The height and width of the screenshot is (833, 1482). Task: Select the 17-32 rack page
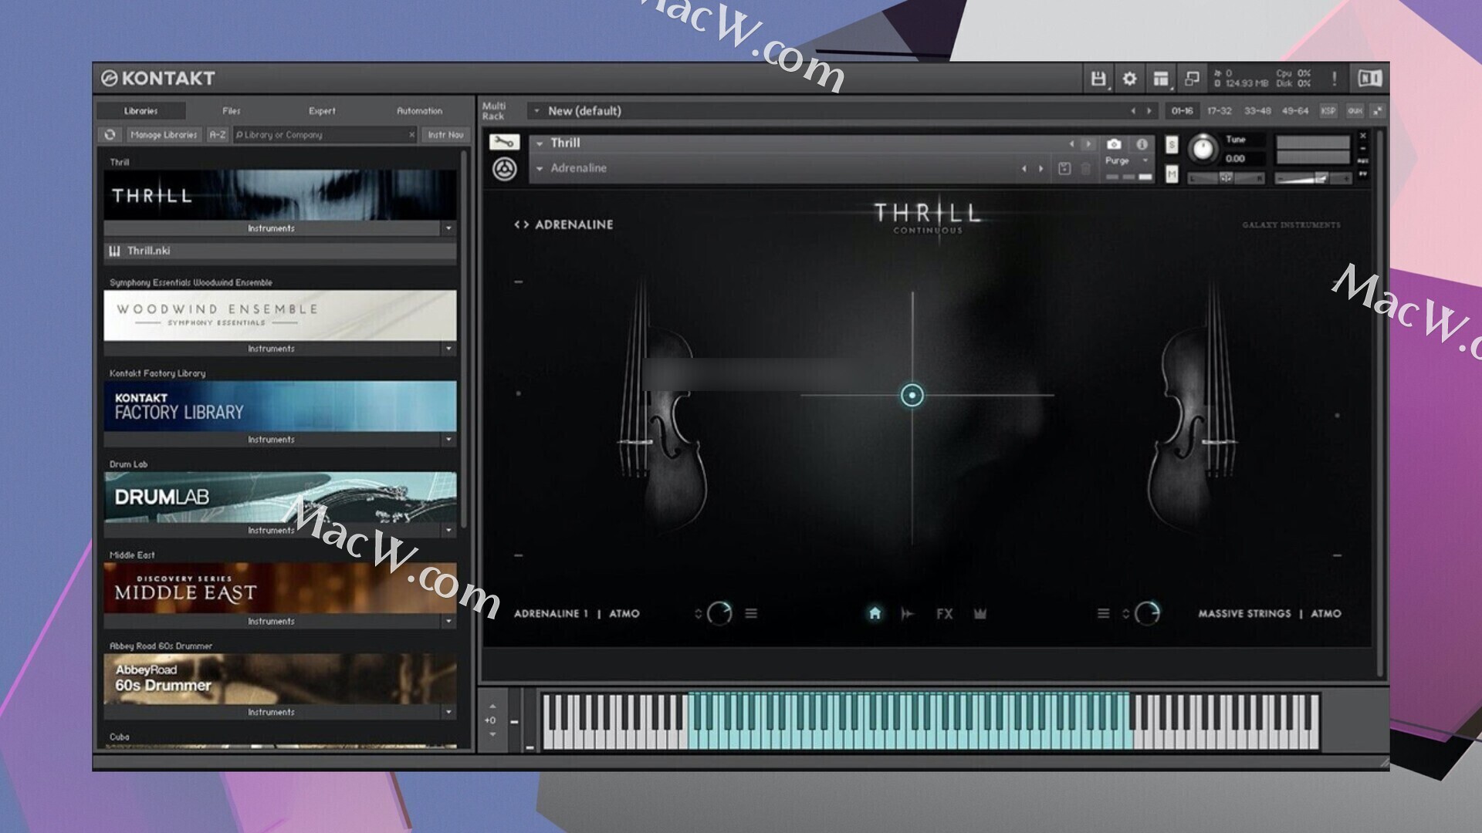(1220, 111)
